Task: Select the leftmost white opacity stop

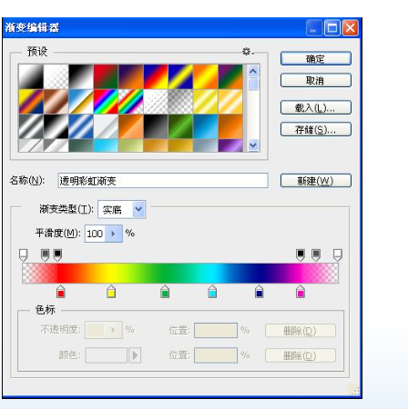Action: coord(24,254)
